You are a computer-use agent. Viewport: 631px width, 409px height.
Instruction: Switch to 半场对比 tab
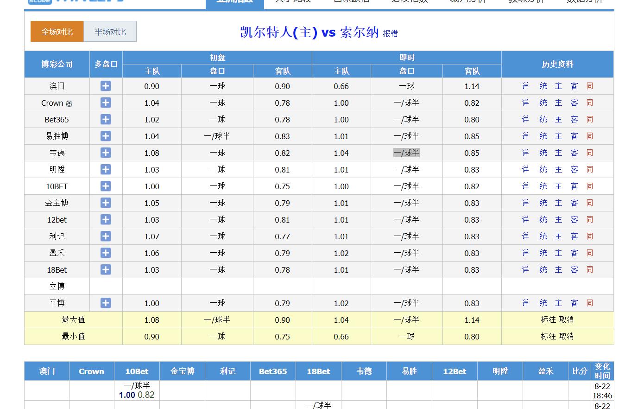click(110, 32)
